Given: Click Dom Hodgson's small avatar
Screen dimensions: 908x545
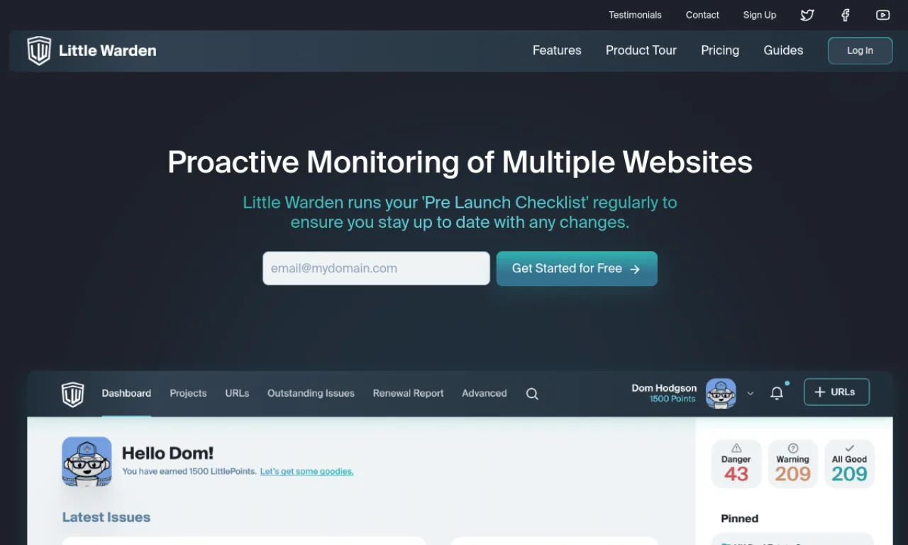Looking at the screenshot, I should 721,393.
